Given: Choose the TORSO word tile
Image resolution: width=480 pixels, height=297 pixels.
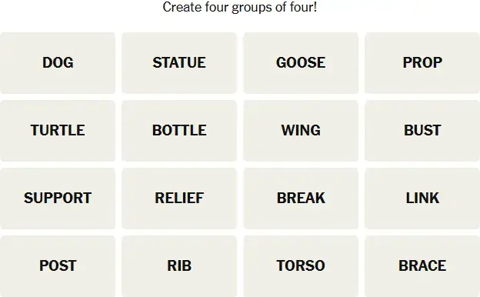Looking at the screenshot, I should click(301, 266).
